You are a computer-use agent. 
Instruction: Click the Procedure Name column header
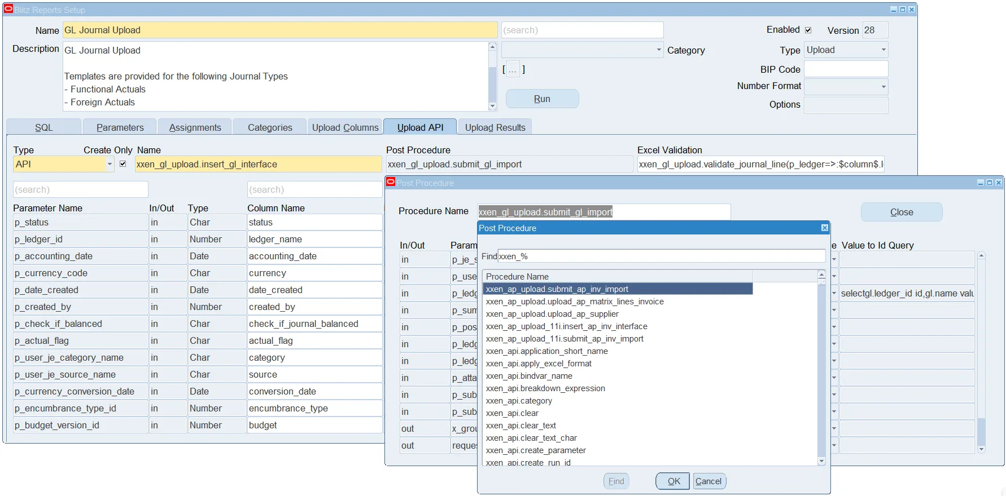618,276
